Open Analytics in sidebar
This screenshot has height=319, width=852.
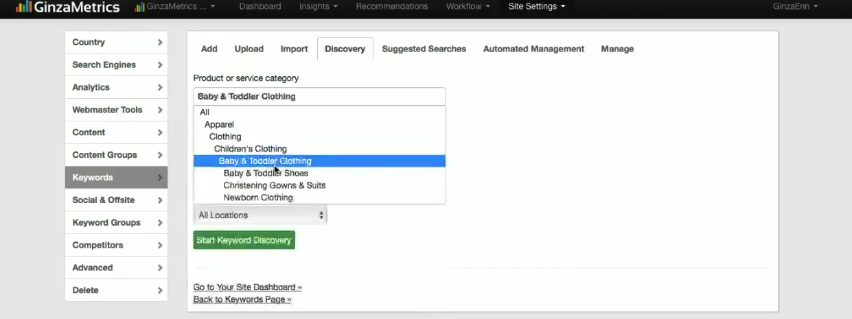(x=116, y=88)
